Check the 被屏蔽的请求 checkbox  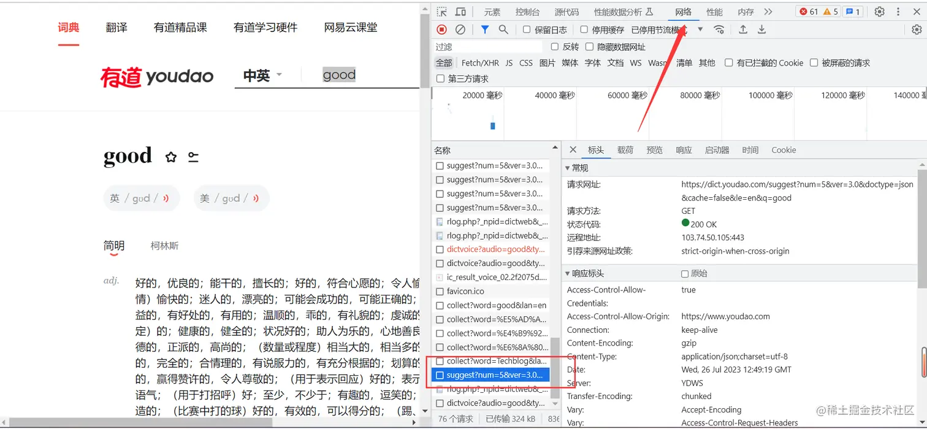[814, 63]
